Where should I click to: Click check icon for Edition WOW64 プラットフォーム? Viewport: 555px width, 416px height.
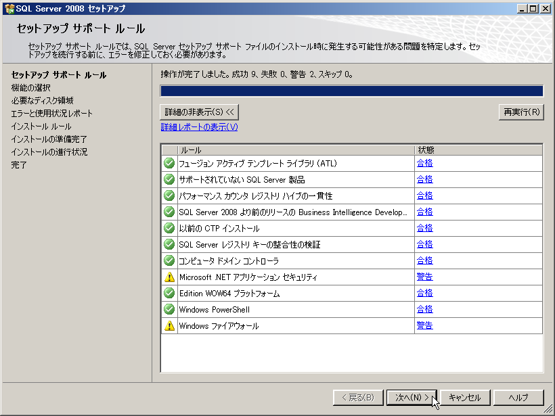point(169,294)
